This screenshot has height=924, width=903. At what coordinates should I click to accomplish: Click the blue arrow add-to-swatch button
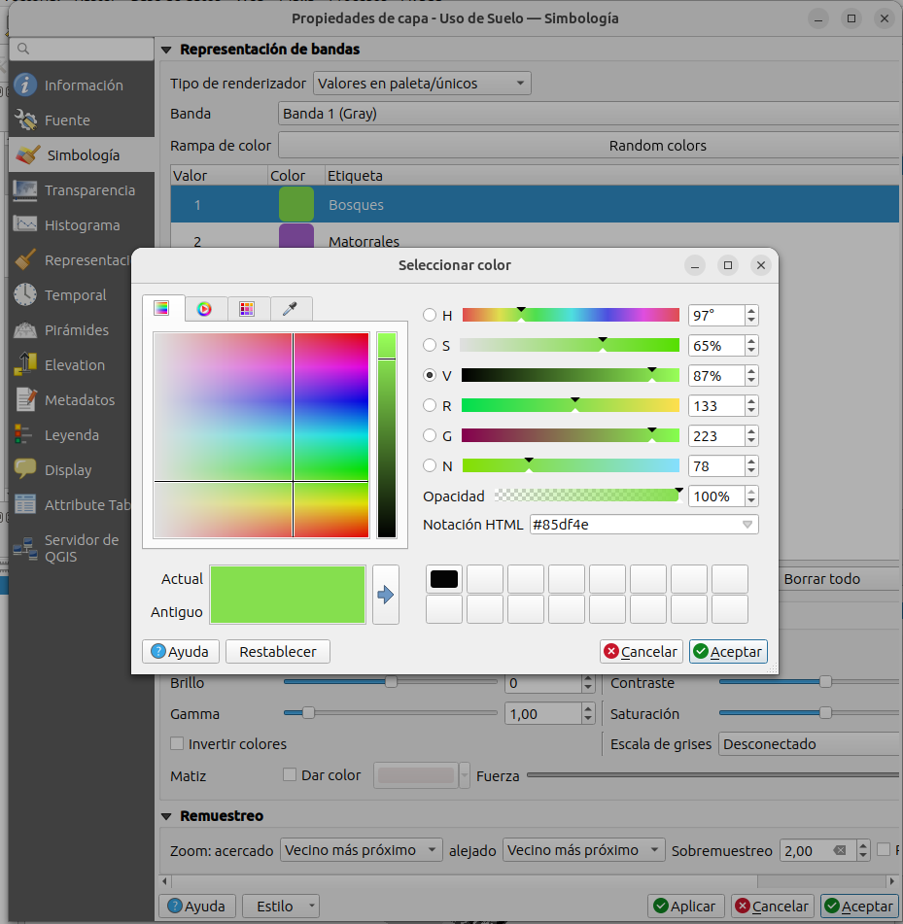pyautogui.click(x=386, y=595)
